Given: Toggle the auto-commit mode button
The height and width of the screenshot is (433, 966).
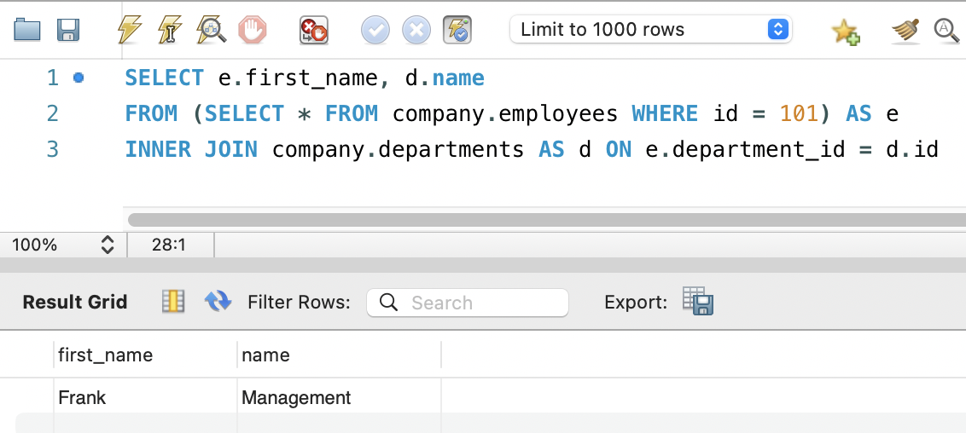Looking at the screenshot, I should 457,30.
